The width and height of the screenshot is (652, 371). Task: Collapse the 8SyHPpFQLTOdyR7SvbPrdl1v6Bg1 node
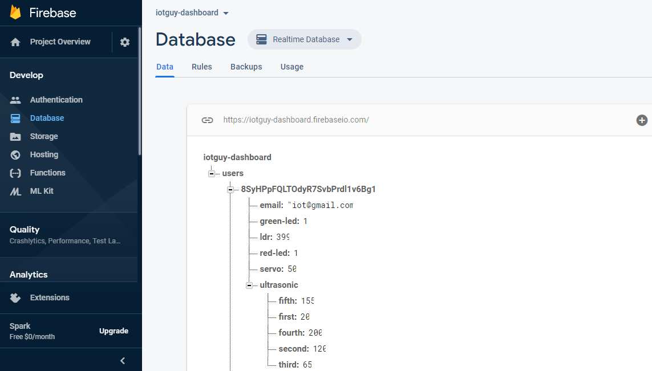click(x=230, y=189)
